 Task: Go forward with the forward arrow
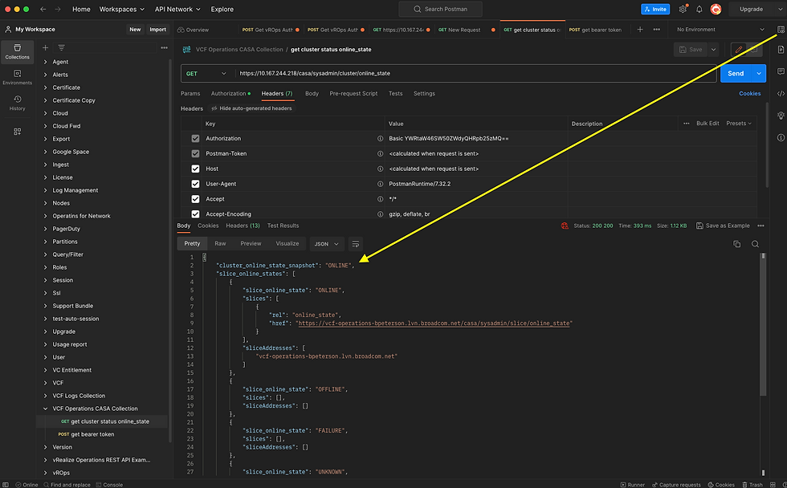click(58, 9)
